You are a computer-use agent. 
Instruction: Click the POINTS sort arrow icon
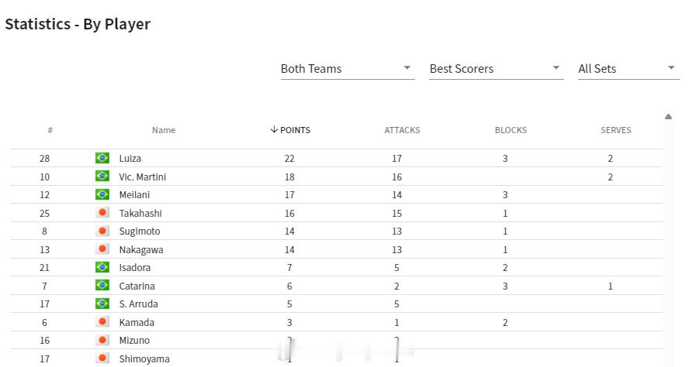click(x=274, y=129)
